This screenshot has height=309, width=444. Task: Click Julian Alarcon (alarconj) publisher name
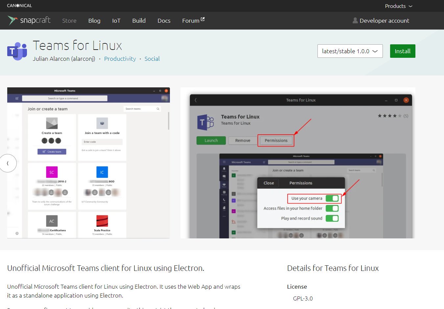click(64, 59)
